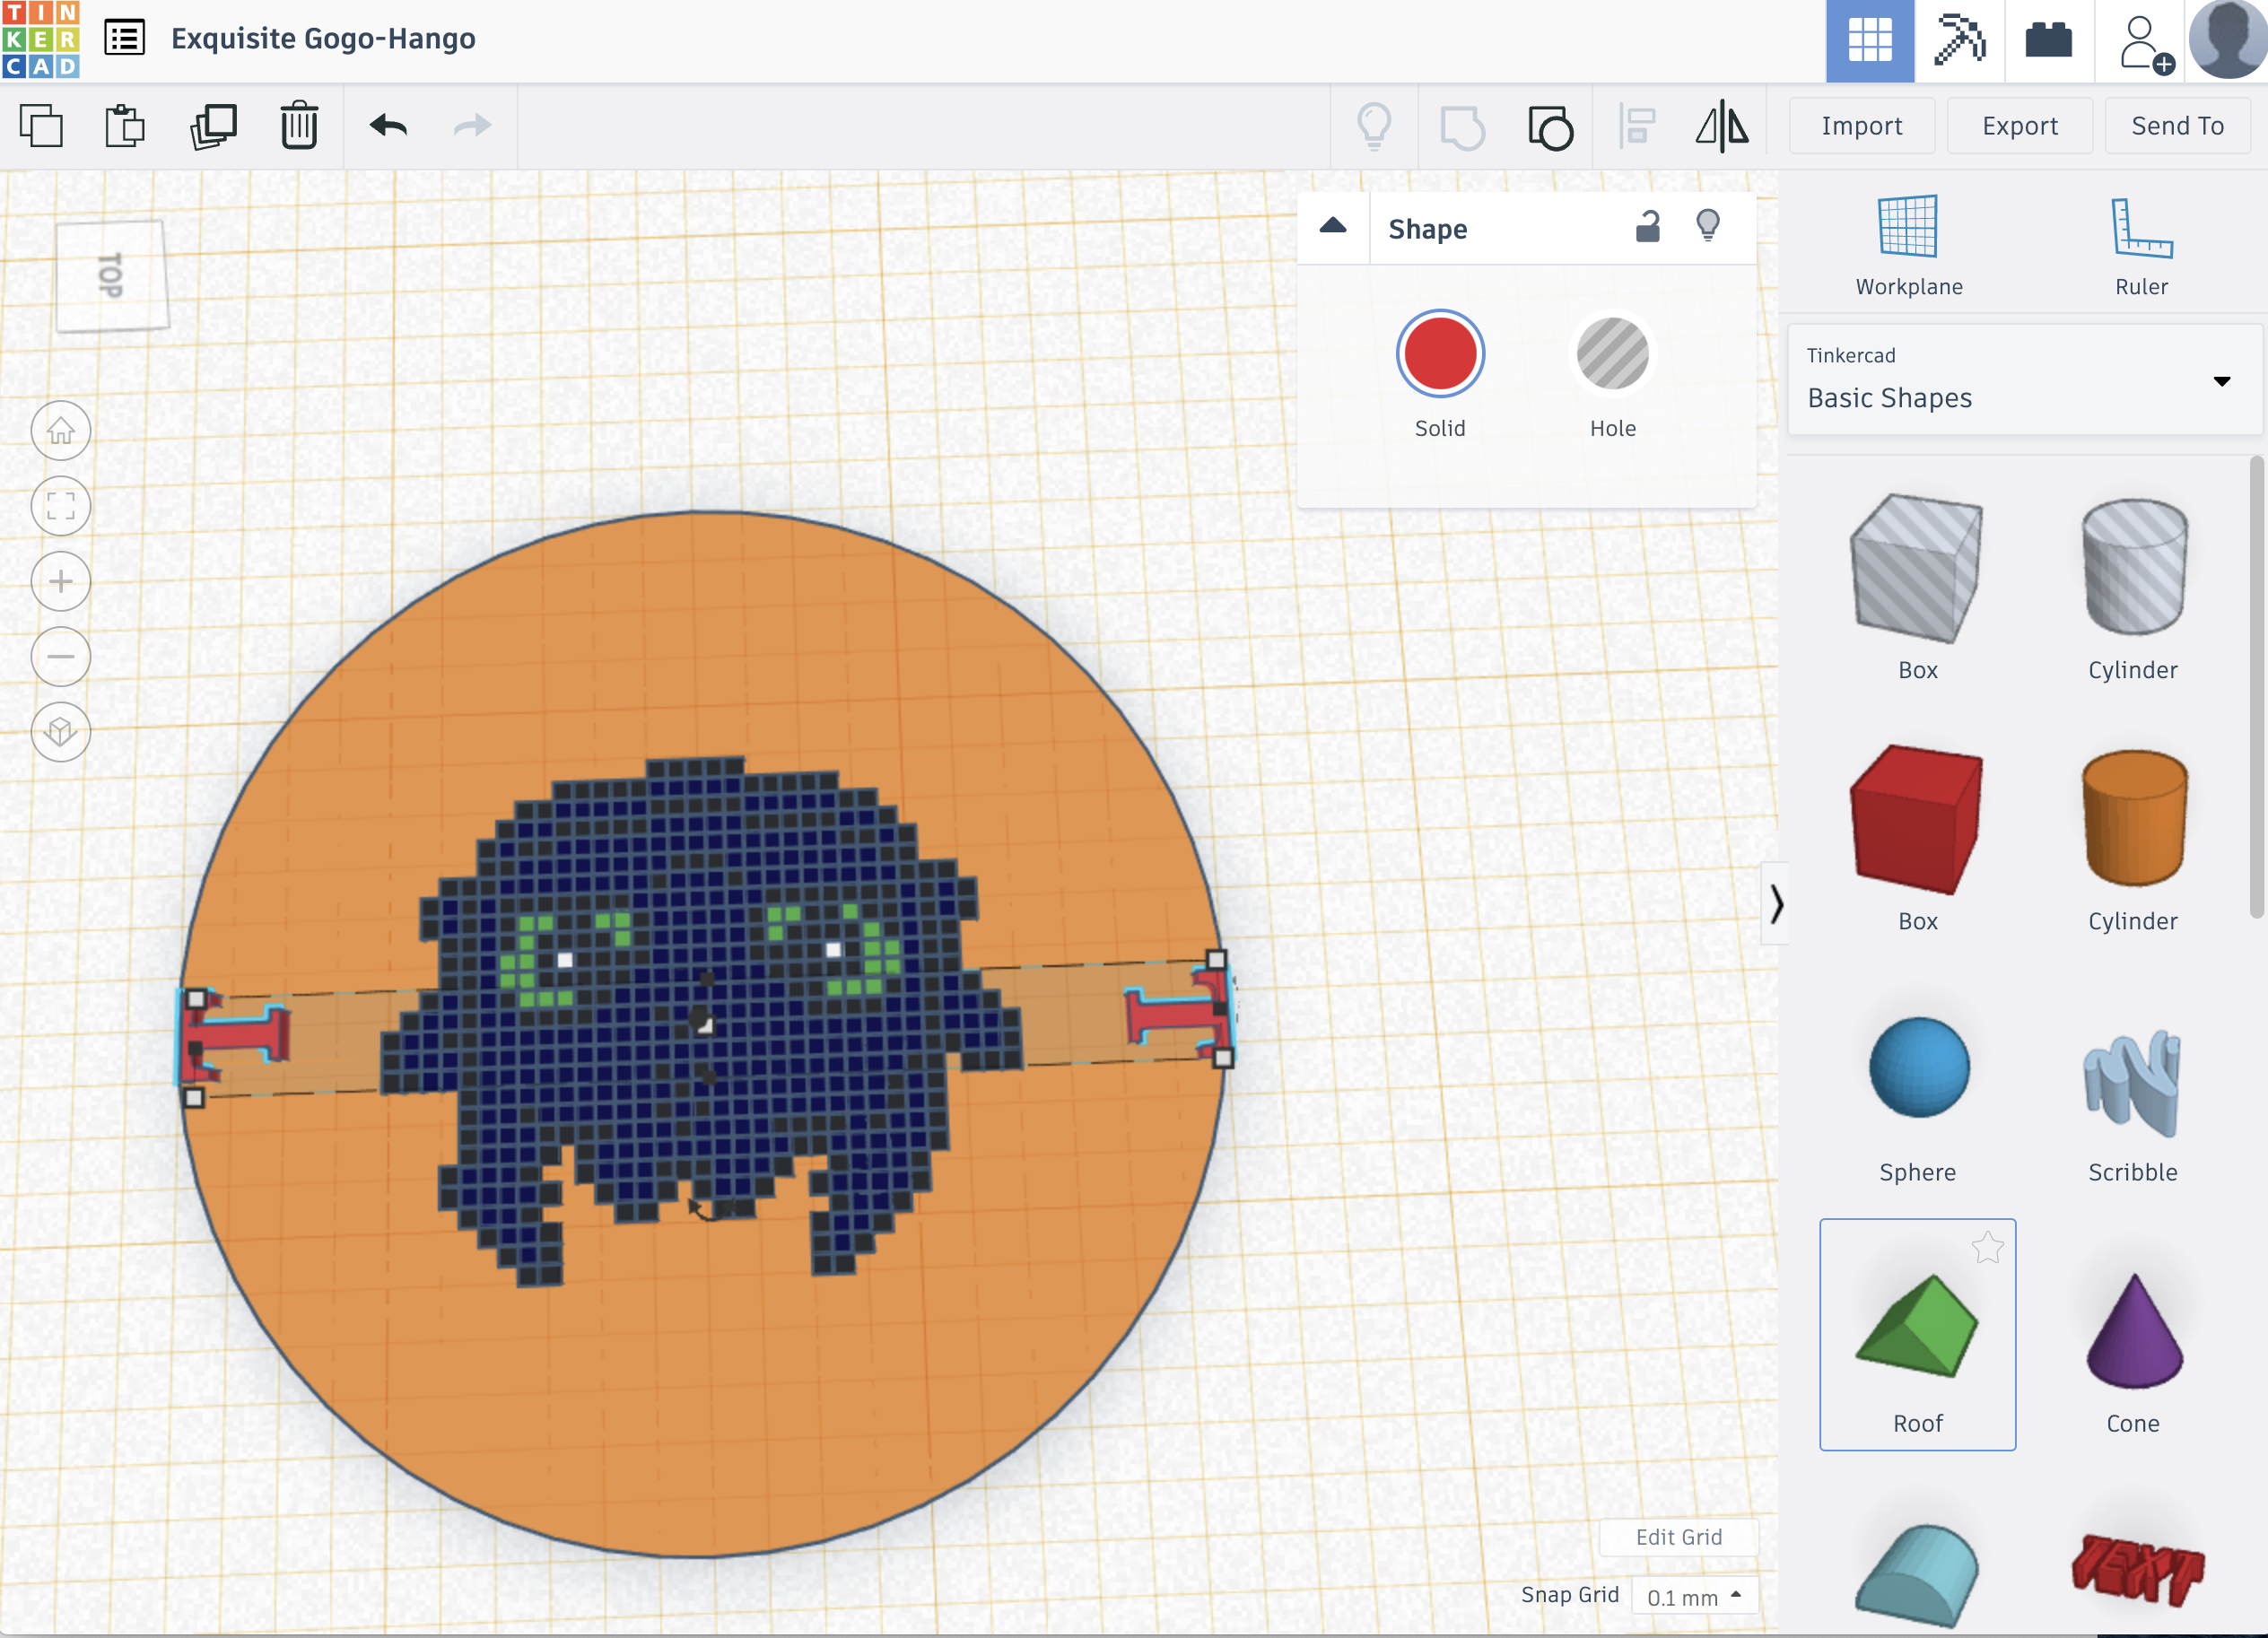Open the Tinkercad logo home page
2268x1638 pixels.
coord(40,40)
